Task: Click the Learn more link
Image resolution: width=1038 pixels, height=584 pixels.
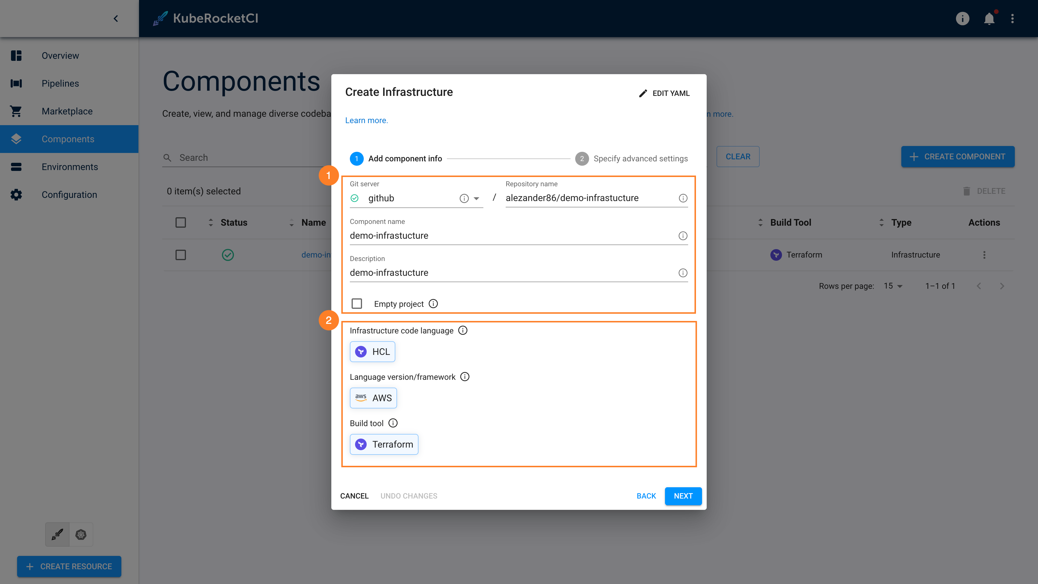Action: pyautogui.click(x=366, y=120)
